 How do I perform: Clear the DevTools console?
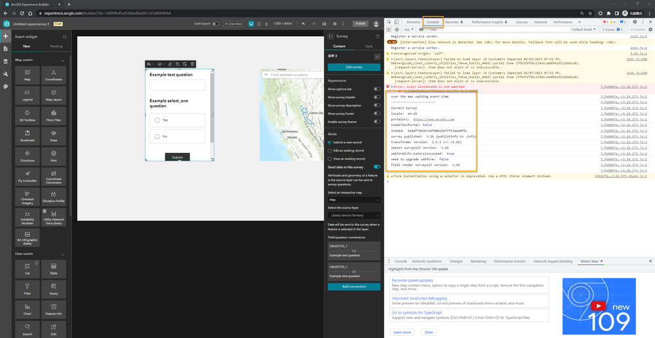tap(397, 30)
